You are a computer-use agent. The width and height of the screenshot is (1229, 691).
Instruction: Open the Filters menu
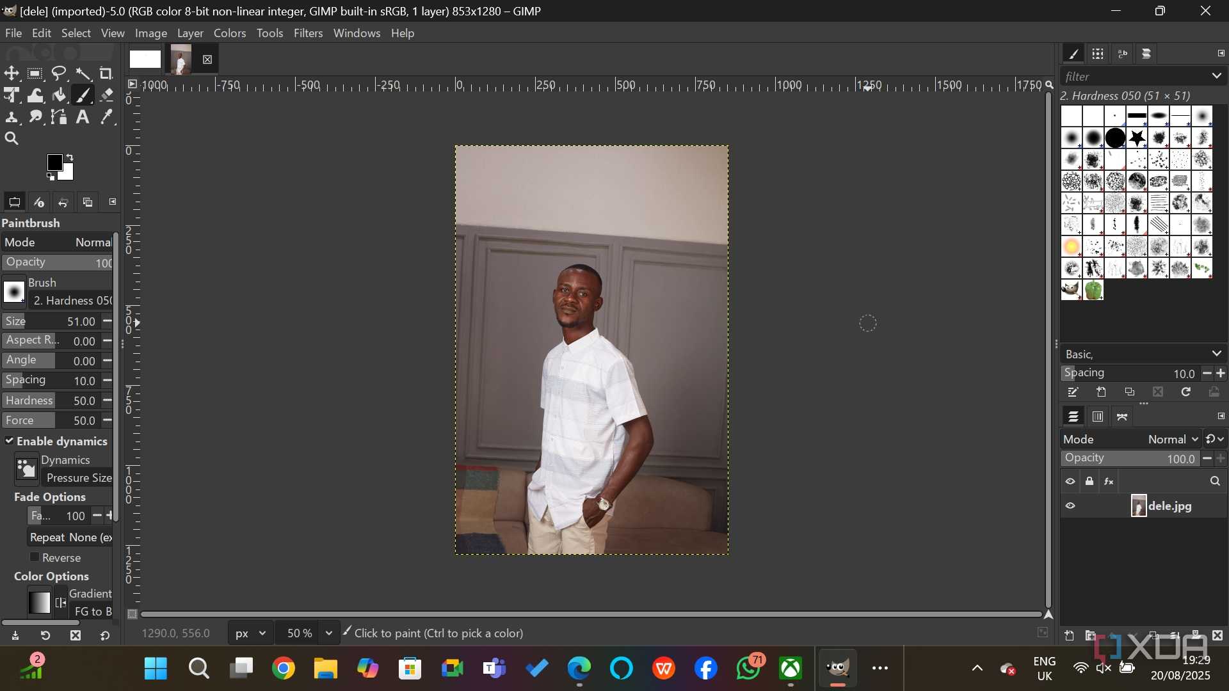tap(308, 33)
